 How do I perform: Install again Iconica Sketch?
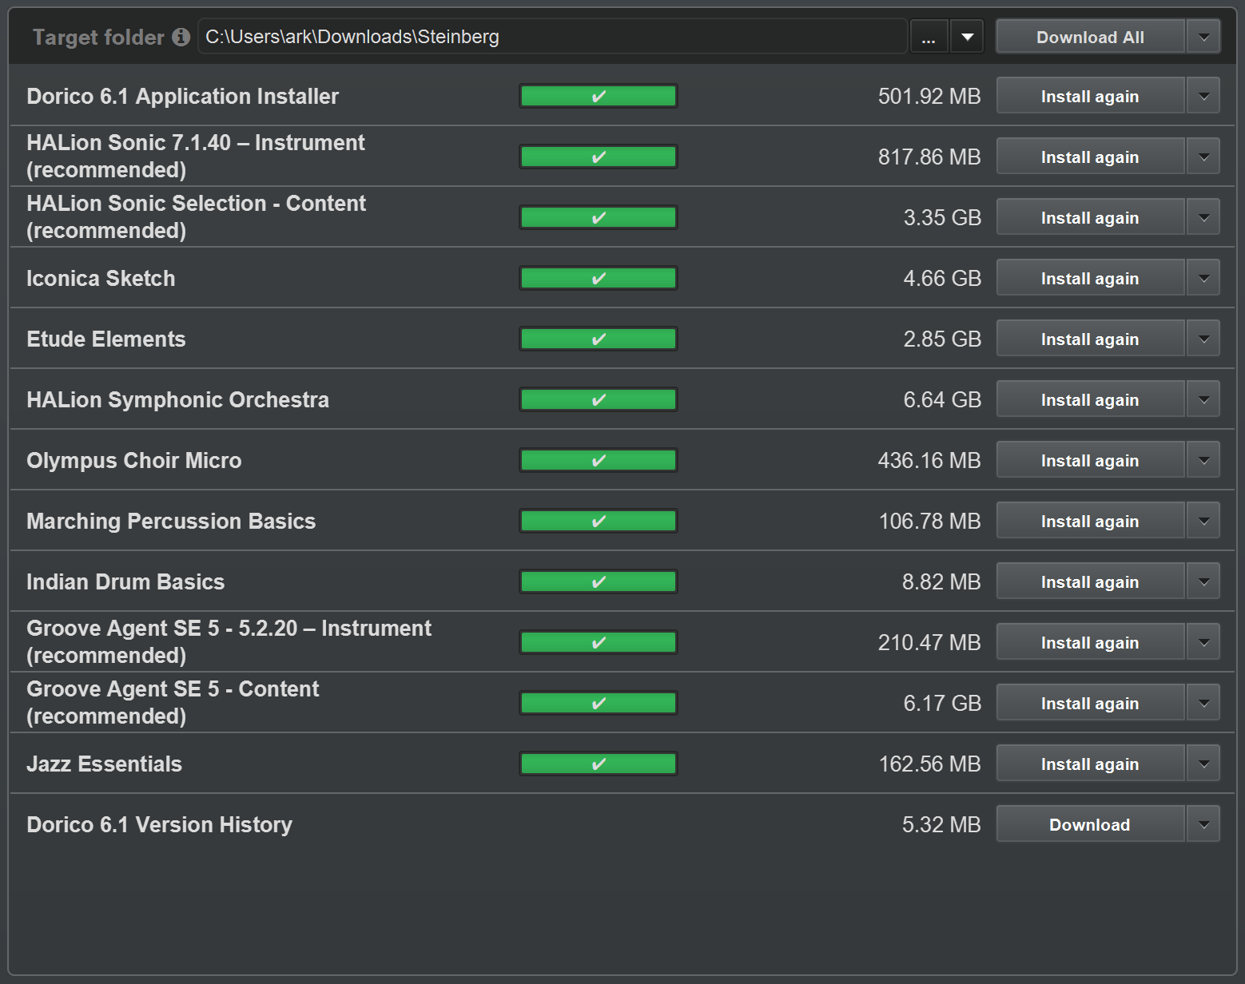1090,278
